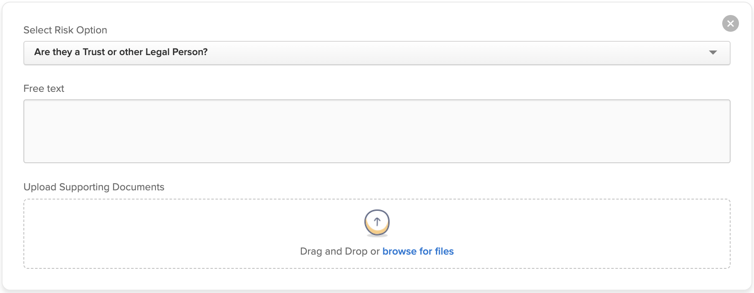The width and height of the screenshot is (754, 293).
Task: Focus the empty Free text box
Action: (x=377, y=131)
